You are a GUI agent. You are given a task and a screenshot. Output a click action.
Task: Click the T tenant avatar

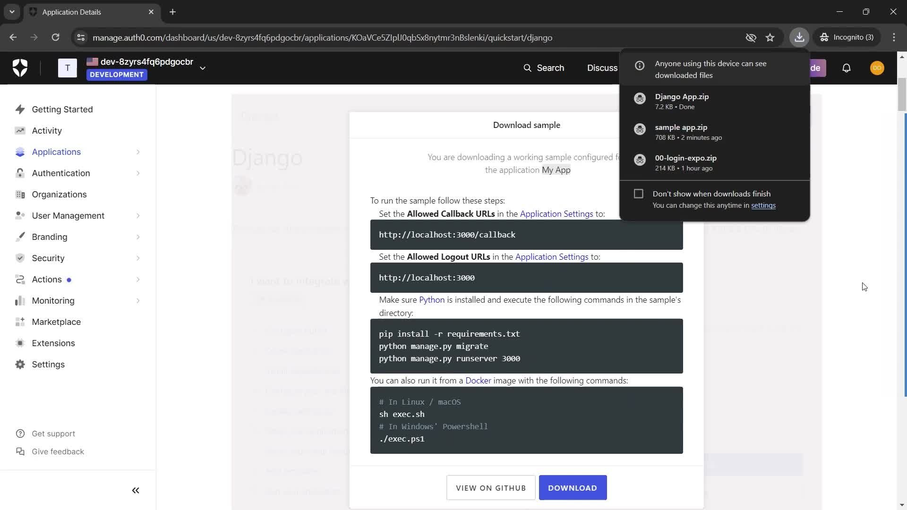click(x=68, y=68)
